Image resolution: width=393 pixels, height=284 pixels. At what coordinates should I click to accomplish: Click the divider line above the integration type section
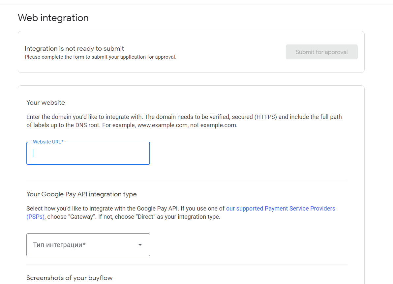pyautogui.click(x=187, y=181)
